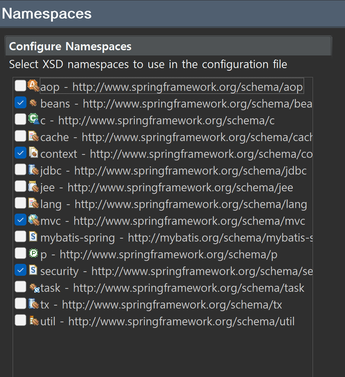Click the cache namespace icon
This screenshot has height=377, width=345.
click(34, 136)
